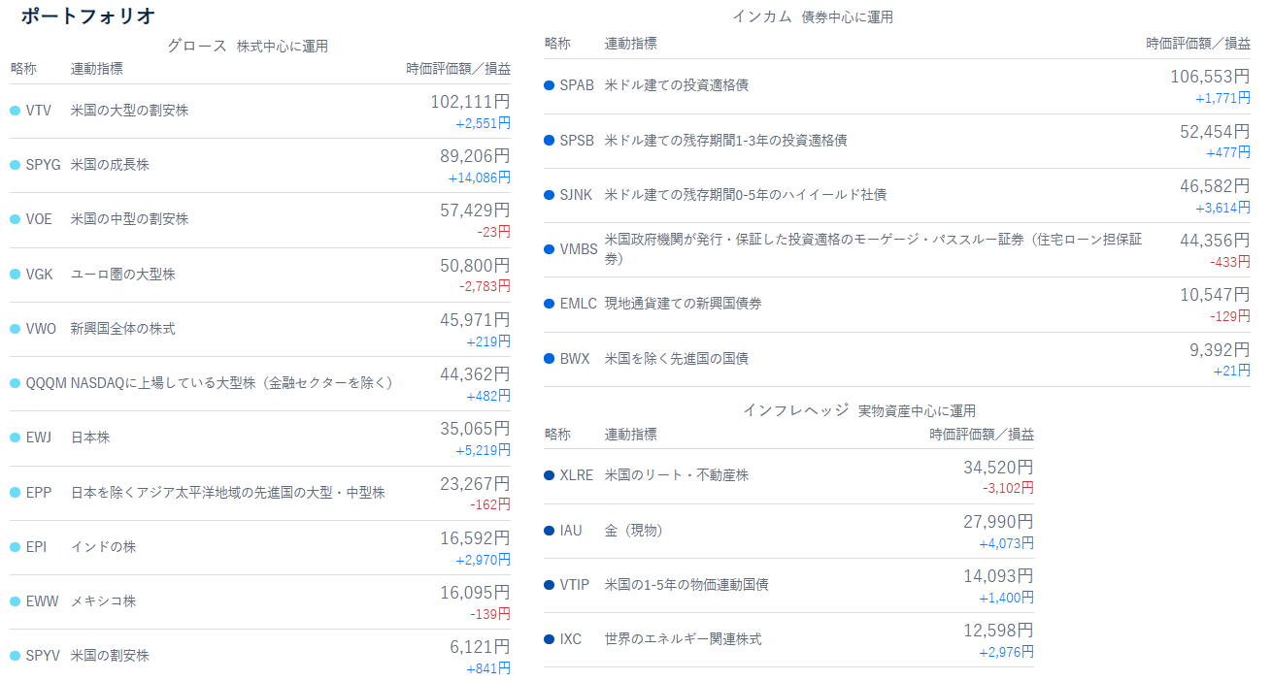Click the blue dot beside BWX
Viewport: 1272px width, 681px height.
(x=550, y=359)
